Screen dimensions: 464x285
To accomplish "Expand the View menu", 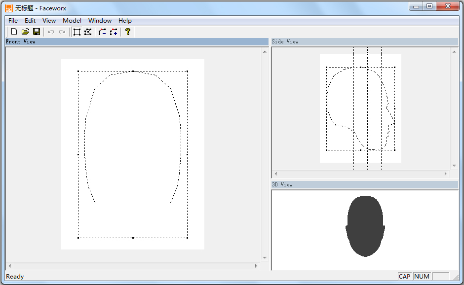I will pyautogui.click(x=49, y=20).
